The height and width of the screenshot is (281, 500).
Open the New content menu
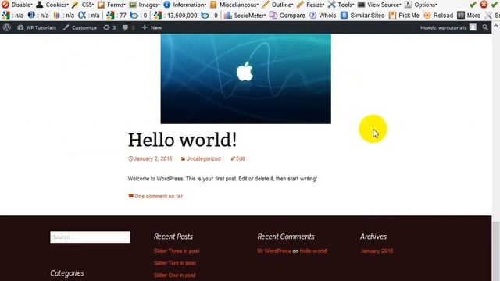[x=152, y=28]
